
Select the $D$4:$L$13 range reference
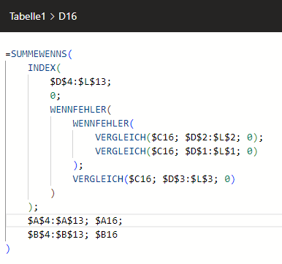(x=78, y=82)
